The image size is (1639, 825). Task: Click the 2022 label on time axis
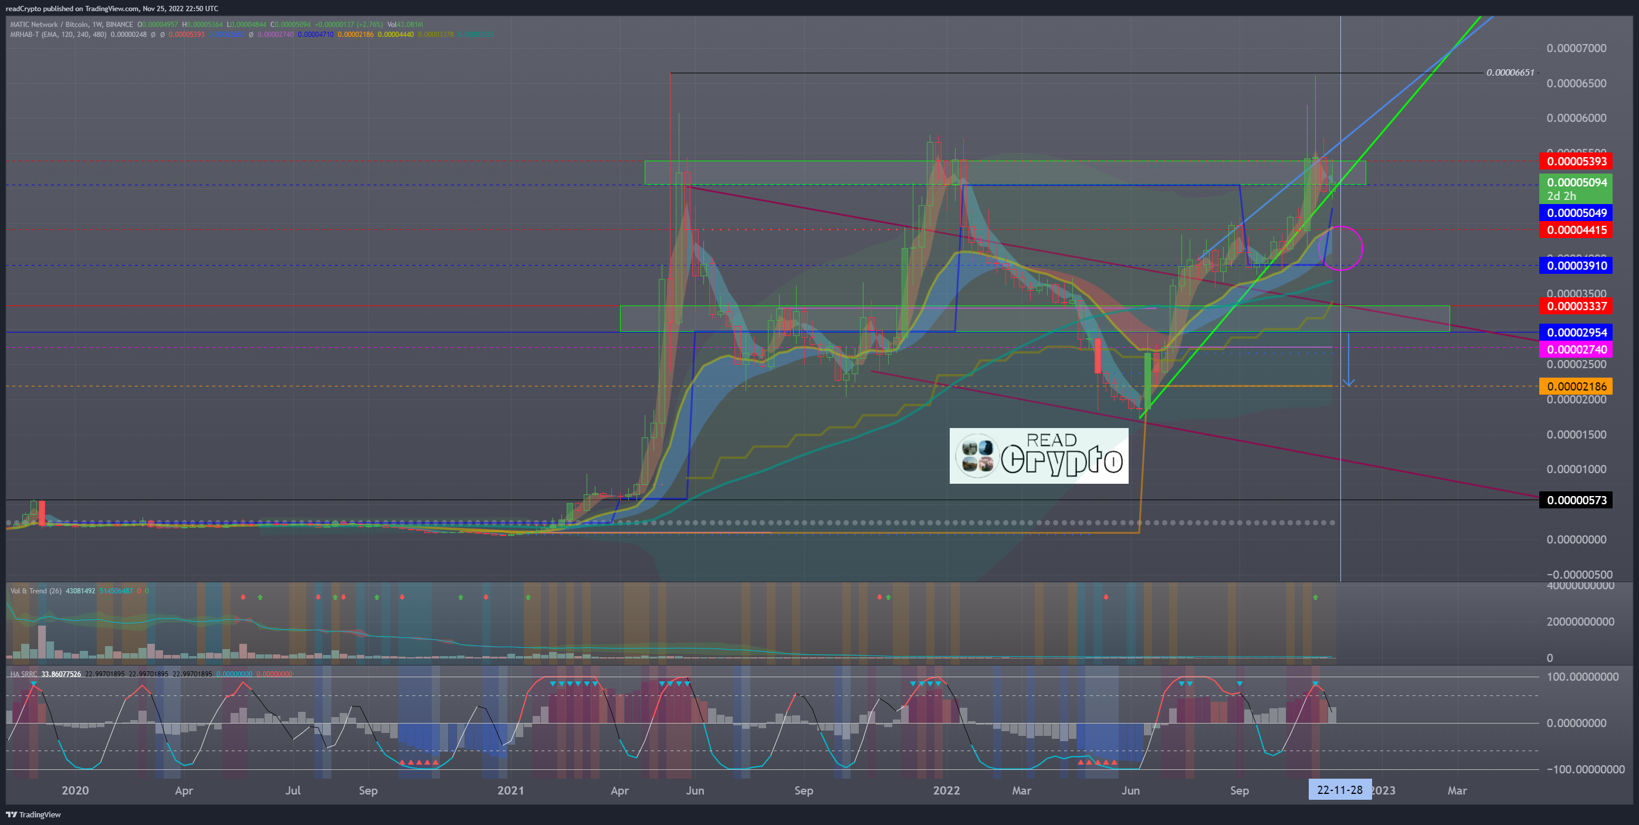point(946,790)
